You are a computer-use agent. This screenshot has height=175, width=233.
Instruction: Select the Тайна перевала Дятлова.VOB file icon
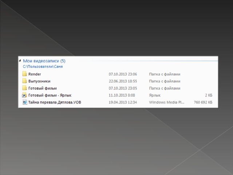[x=25, y=102]
